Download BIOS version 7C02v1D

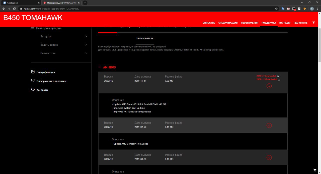pos(269,86)
